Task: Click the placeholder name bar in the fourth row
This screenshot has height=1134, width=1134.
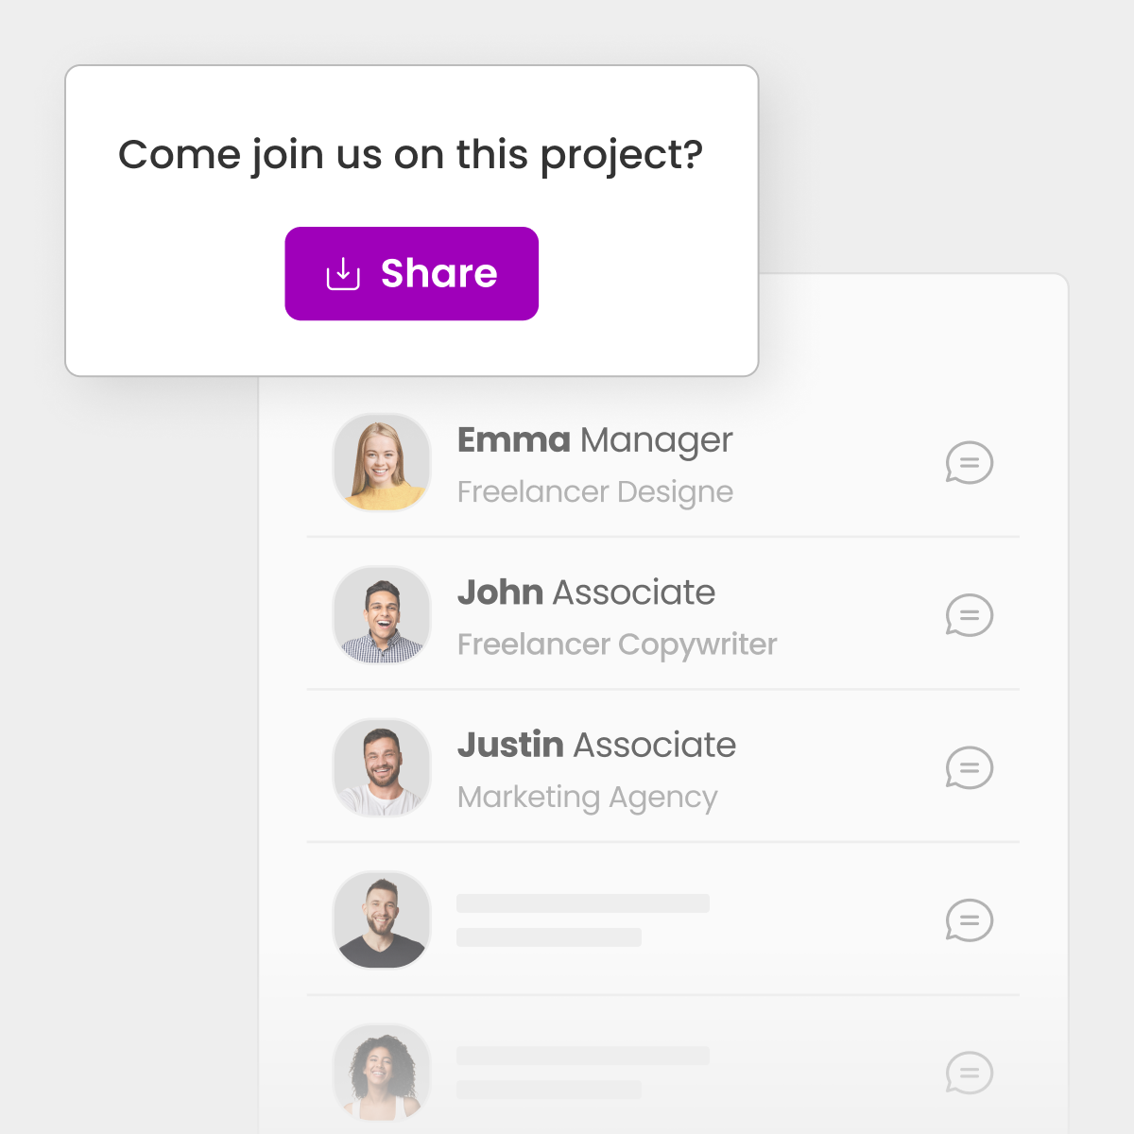Action: coord(581,903)
